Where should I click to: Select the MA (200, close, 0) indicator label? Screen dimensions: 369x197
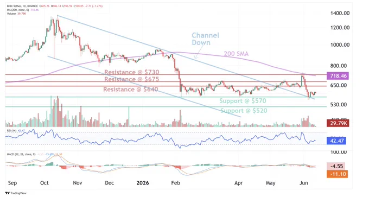(18, 10)
